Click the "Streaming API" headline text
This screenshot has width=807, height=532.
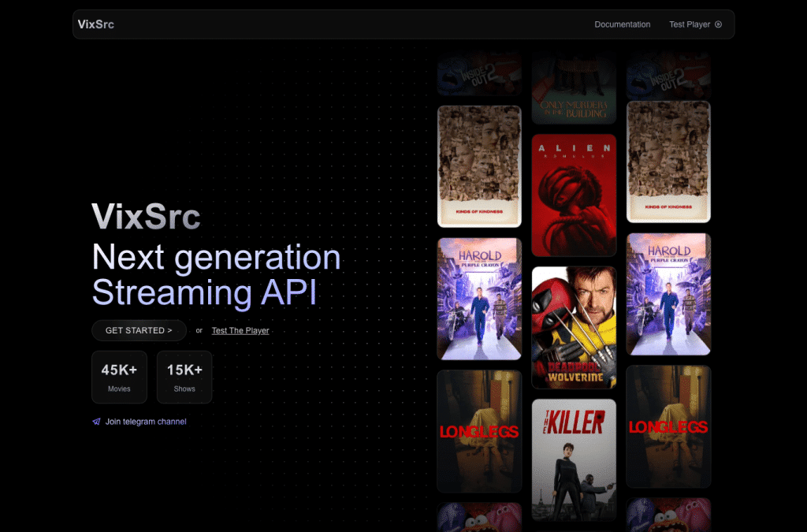(x=204, y=292)
